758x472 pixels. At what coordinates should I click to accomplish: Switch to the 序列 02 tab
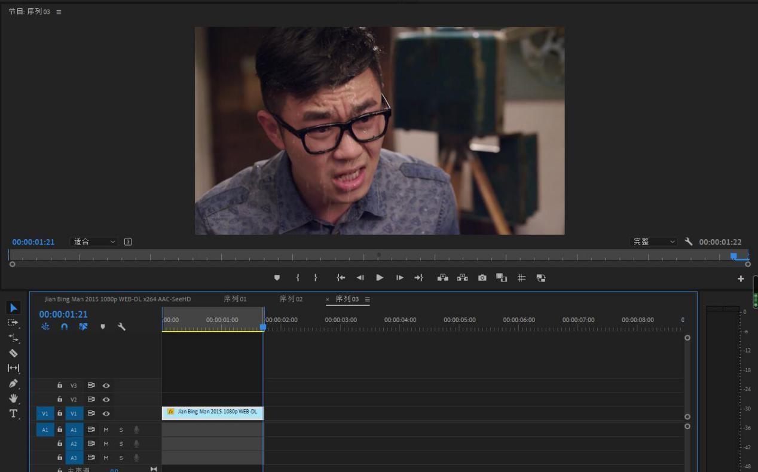pos(291,299)
